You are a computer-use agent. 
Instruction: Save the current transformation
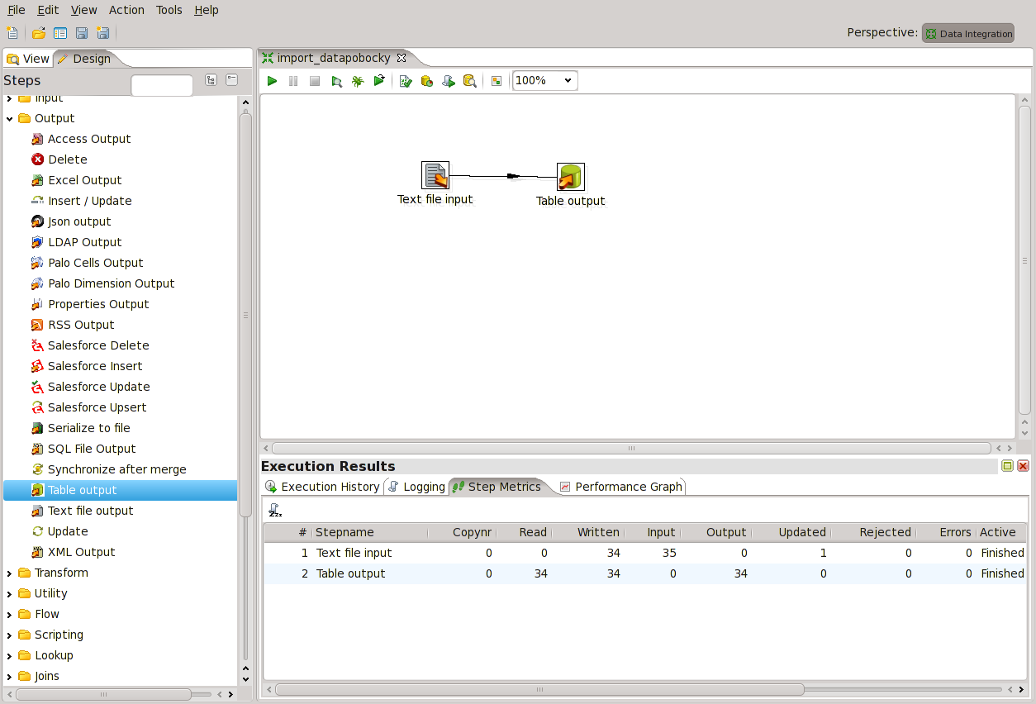point(82,33)
